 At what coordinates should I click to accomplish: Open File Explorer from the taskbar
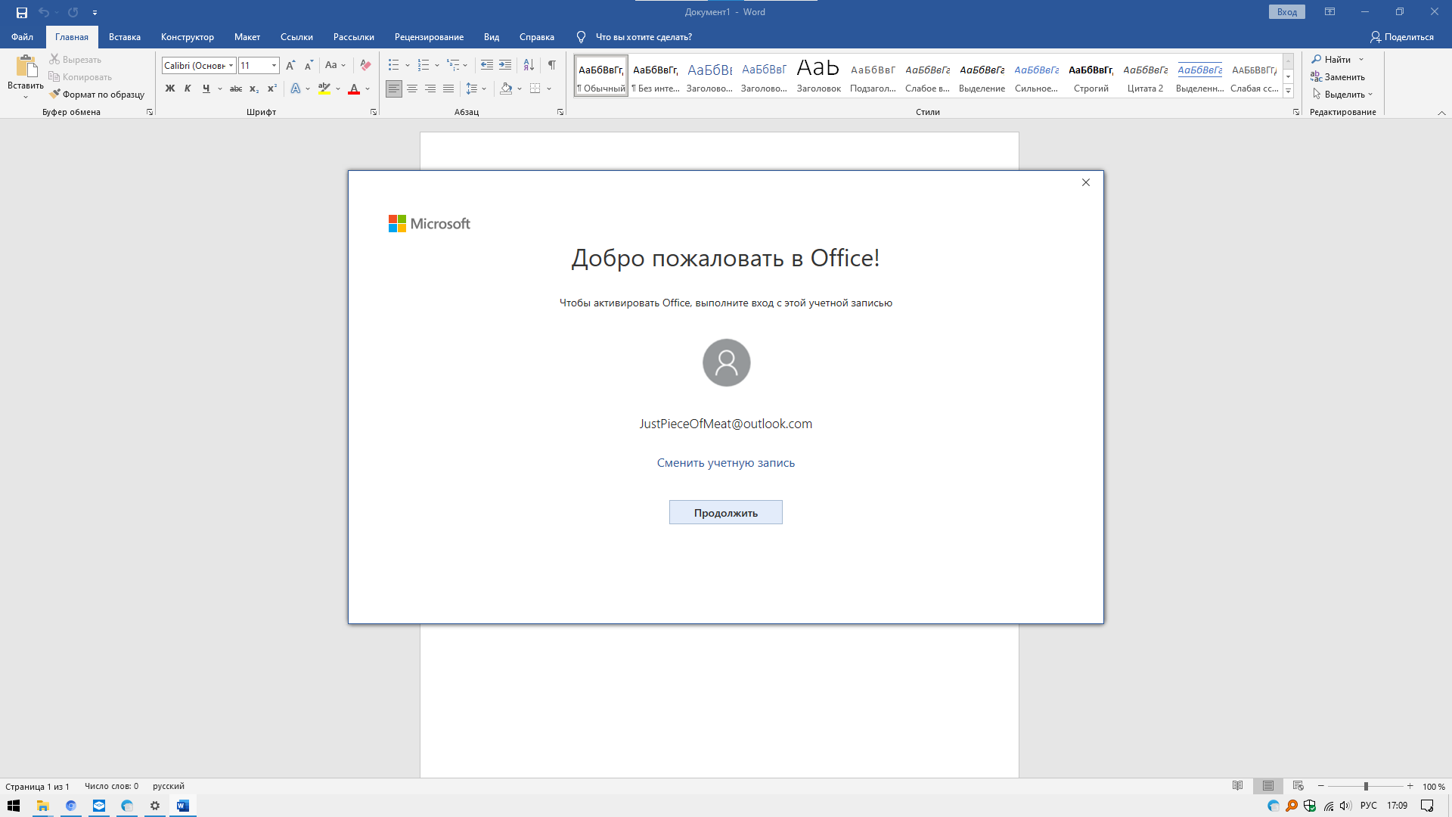coord(42,806)
